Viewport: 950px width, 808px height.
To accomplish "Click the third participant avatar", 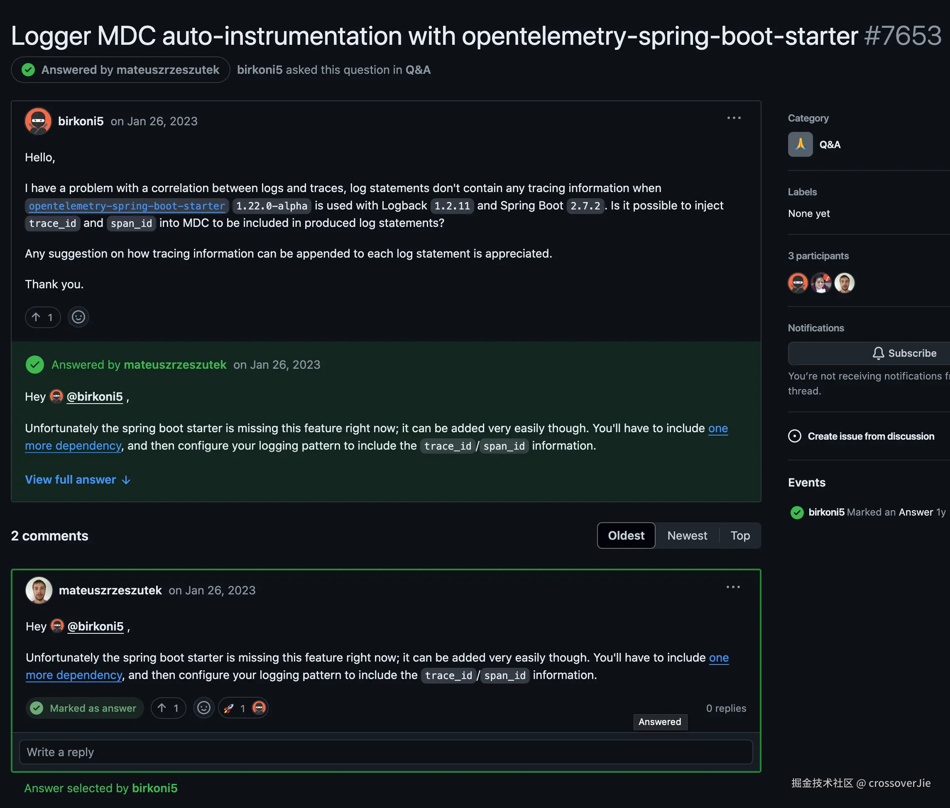I will pos(844,282).
